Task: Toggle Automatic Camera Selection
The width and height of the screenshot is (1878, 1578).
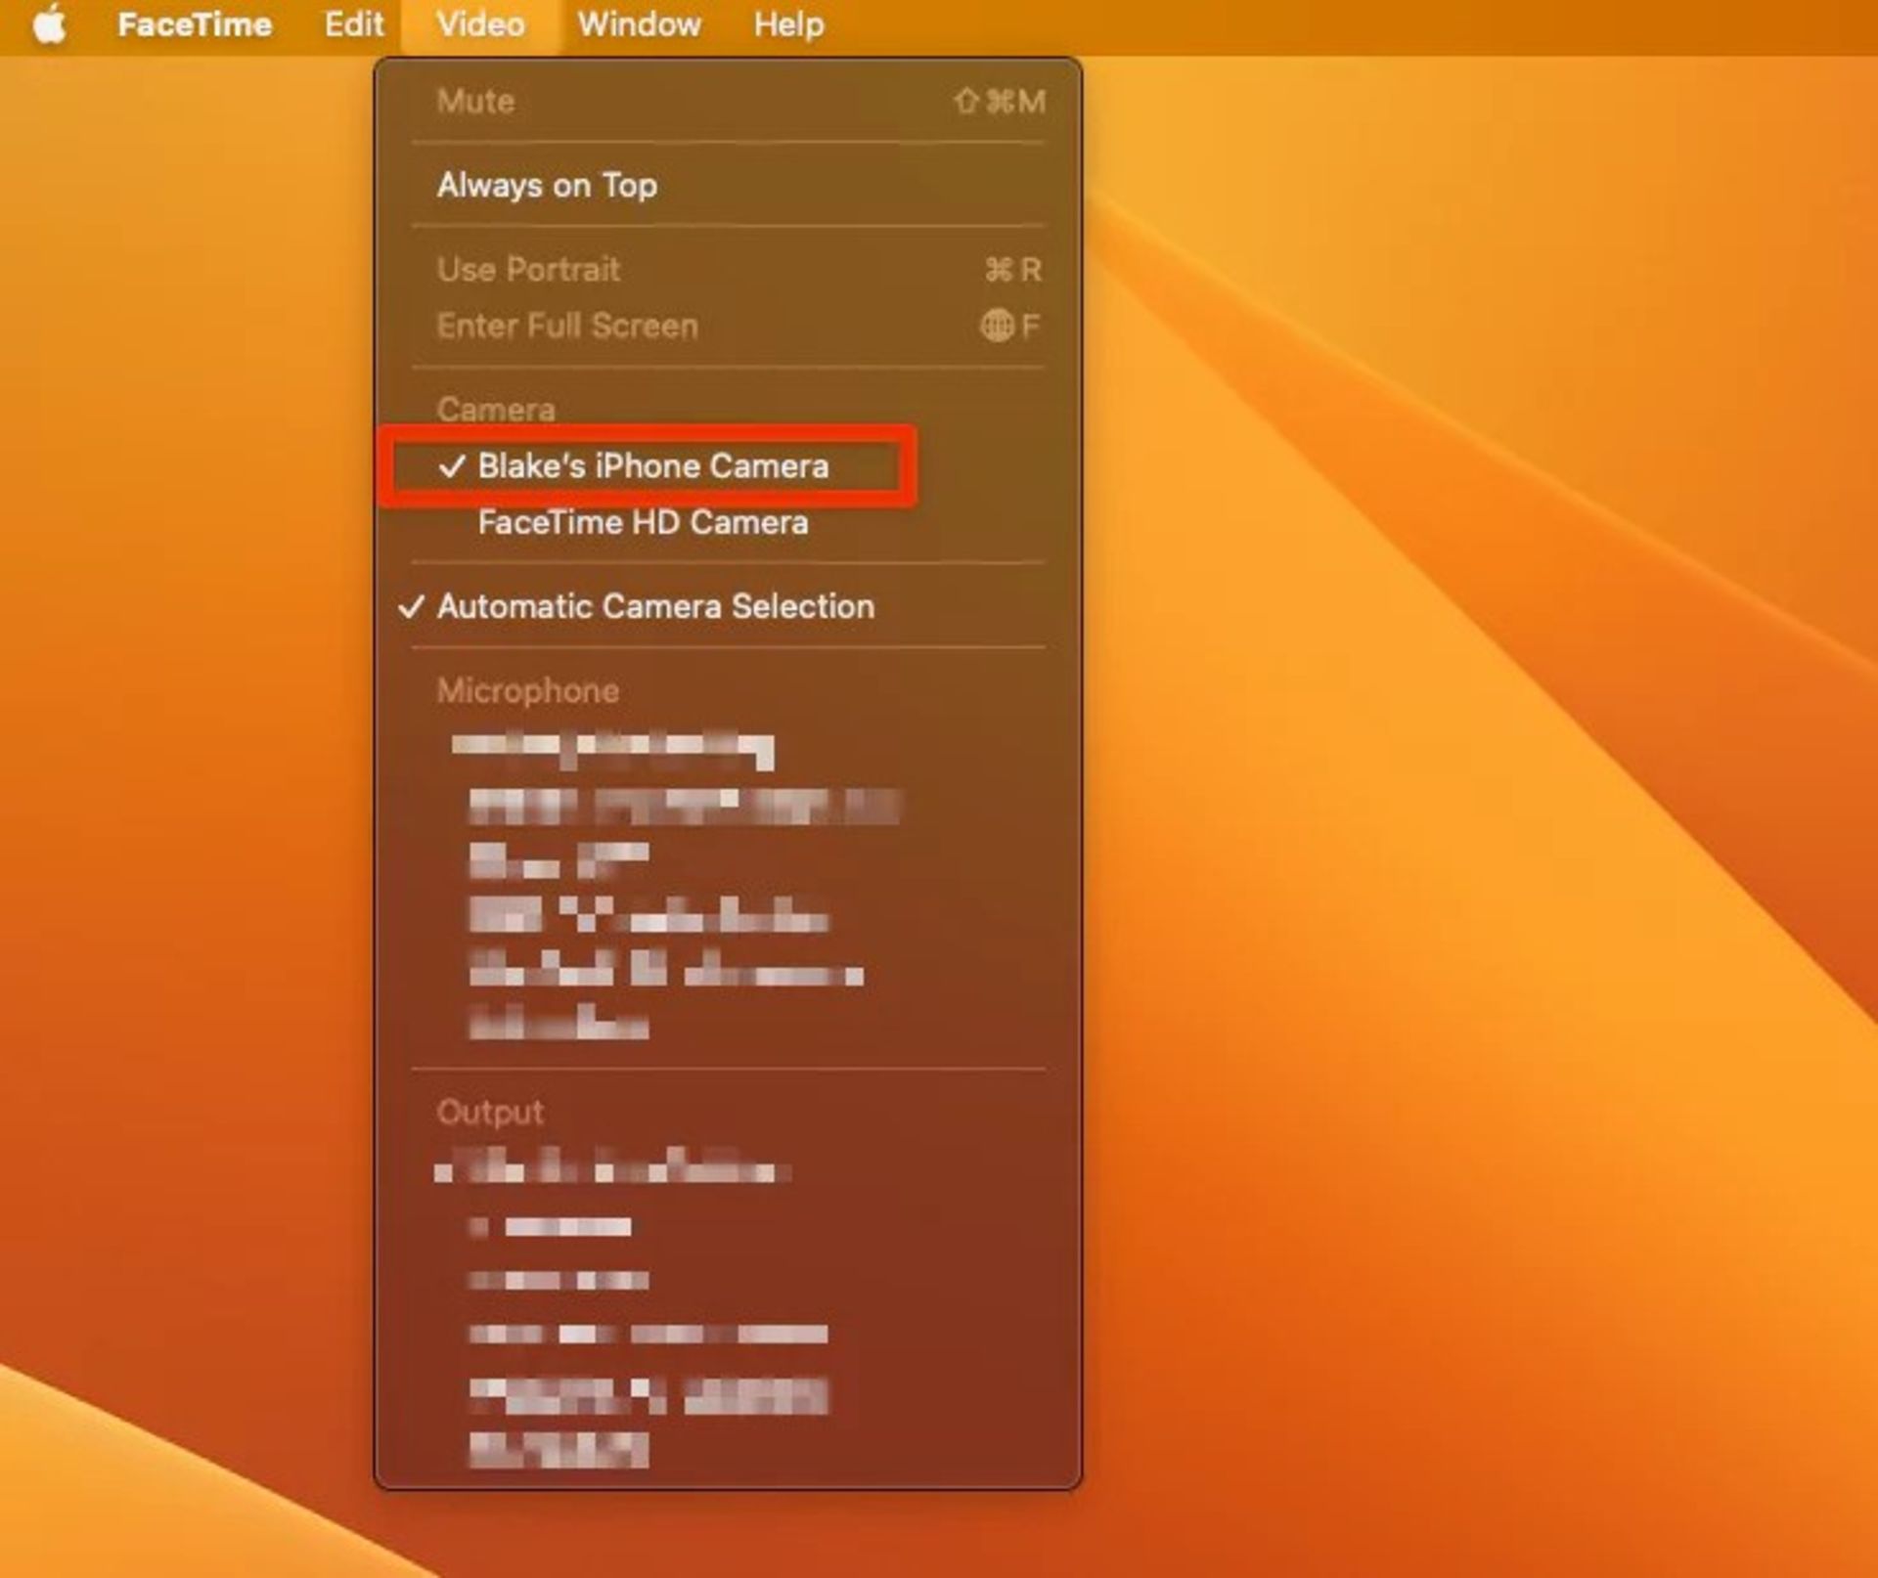Action: (x=728, y=606)
